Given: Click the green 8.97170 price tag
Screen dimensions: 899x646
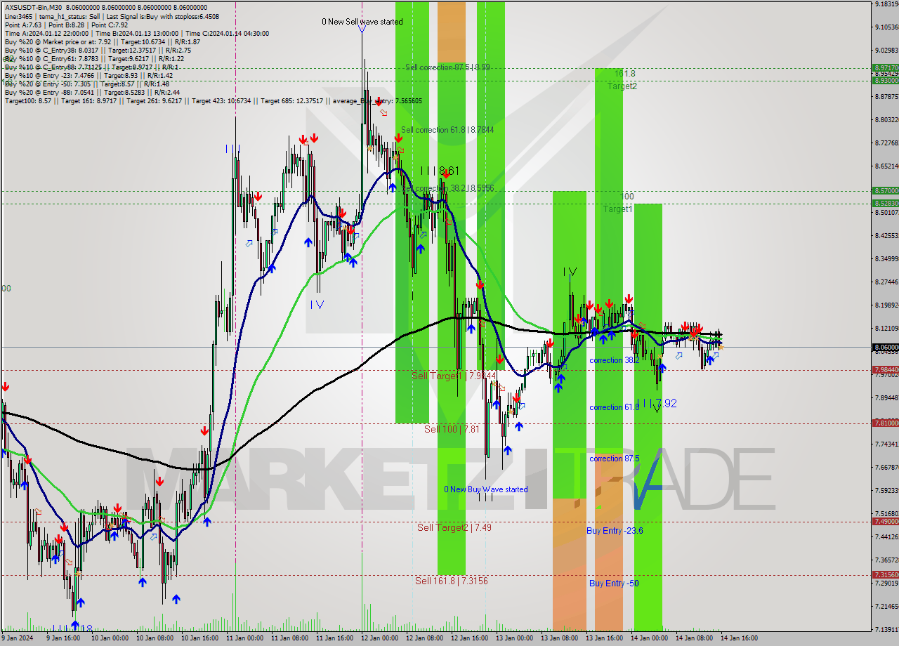Looking at the screenshot, I should click(x=885, y=67).
